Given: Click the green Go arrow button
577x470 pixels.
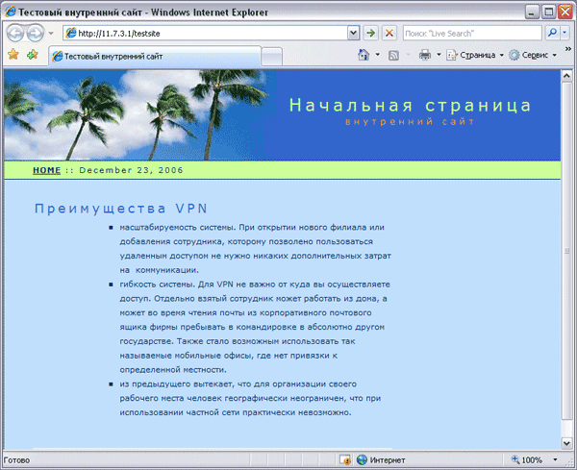Looking at the screenshot, I should pyautogui.click(x=371, y=33).
